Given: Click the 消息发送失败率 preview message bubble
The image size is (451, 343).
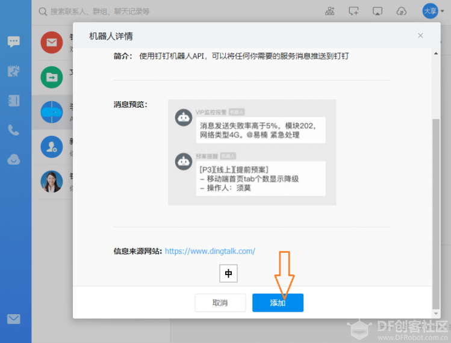Looking at the screenshot, I should (261, 130).
